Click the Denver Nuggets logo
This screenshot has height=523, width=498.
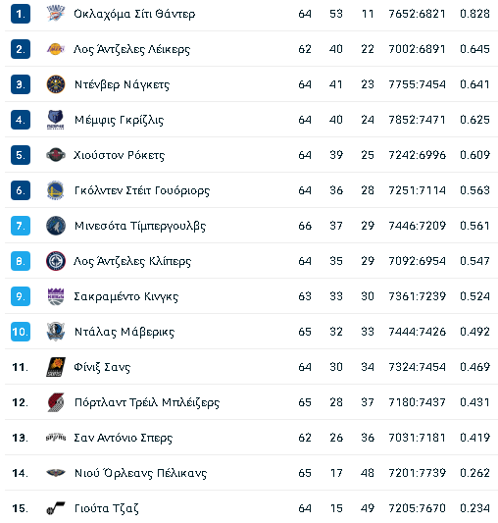55,84
